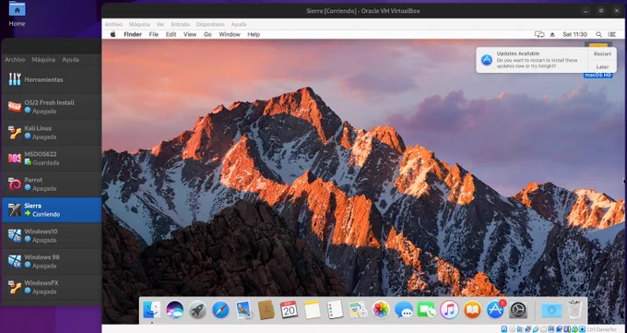Click Later in Updates Available notification

[602, 66]
